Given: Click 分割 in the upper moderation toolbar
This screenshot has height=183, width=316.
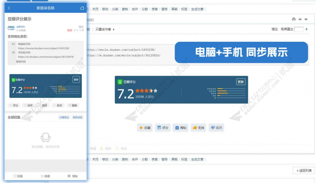Looking at the screenshot, I should (x=145, y=9).
